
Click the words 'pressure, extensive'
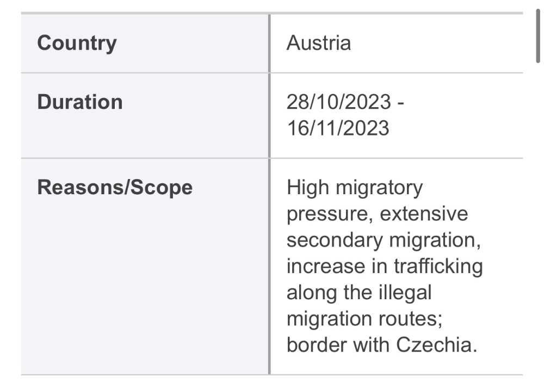pyautogui.click(x=377, y=214)
